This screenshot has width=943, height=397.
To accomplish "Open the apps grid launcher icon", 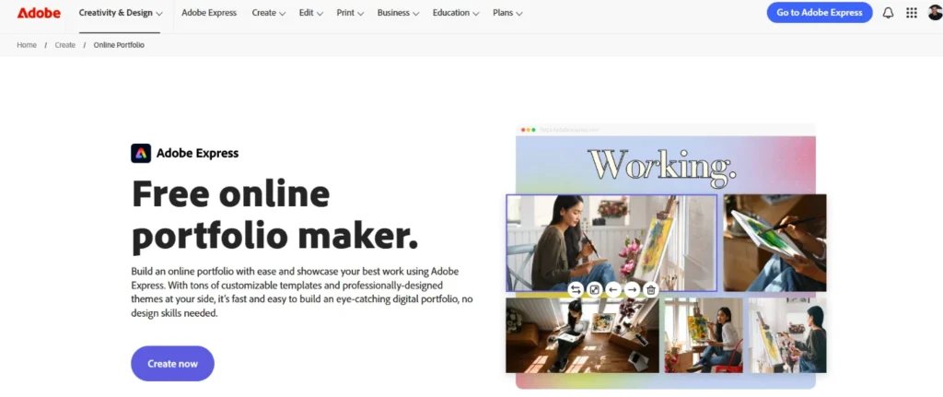I will (912, 13).
